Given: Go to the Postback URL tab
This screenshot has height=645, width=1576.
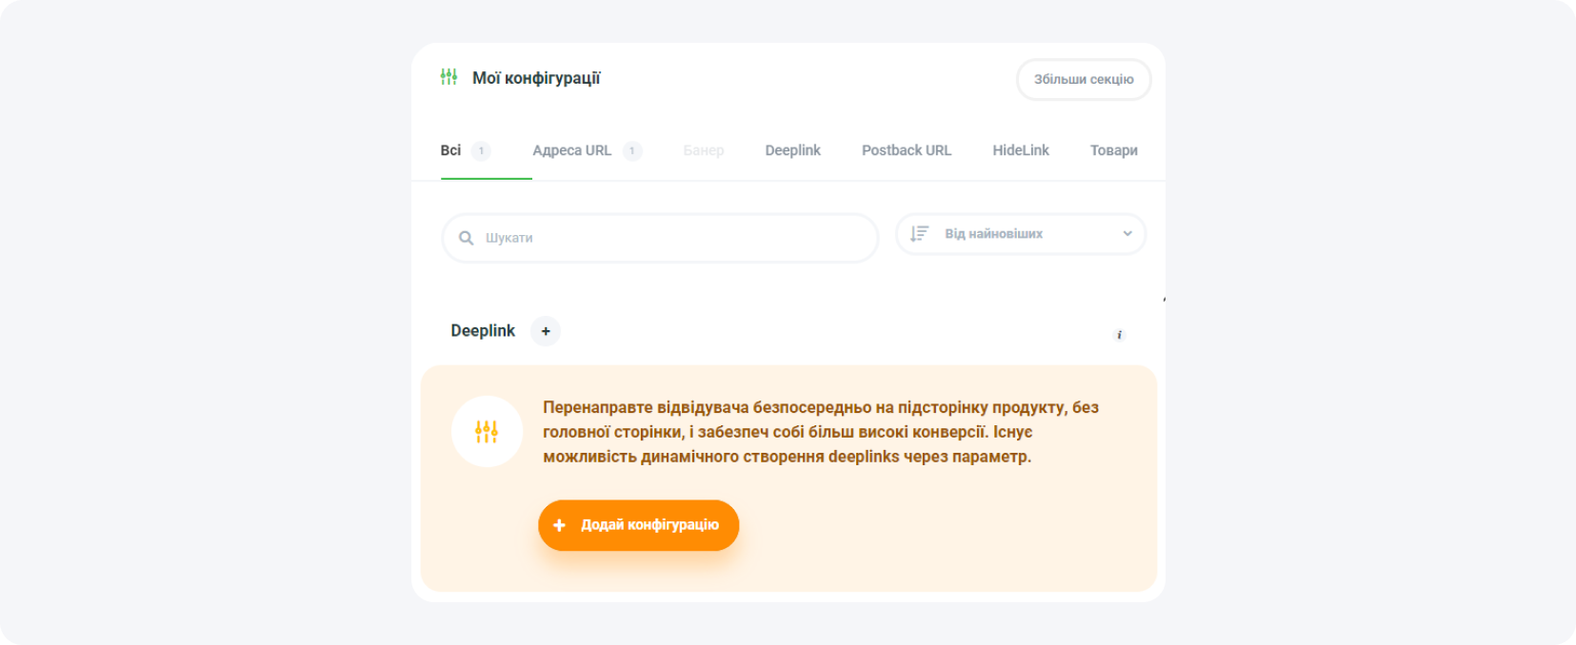Looking at the screenshot, I should point(906,150).
